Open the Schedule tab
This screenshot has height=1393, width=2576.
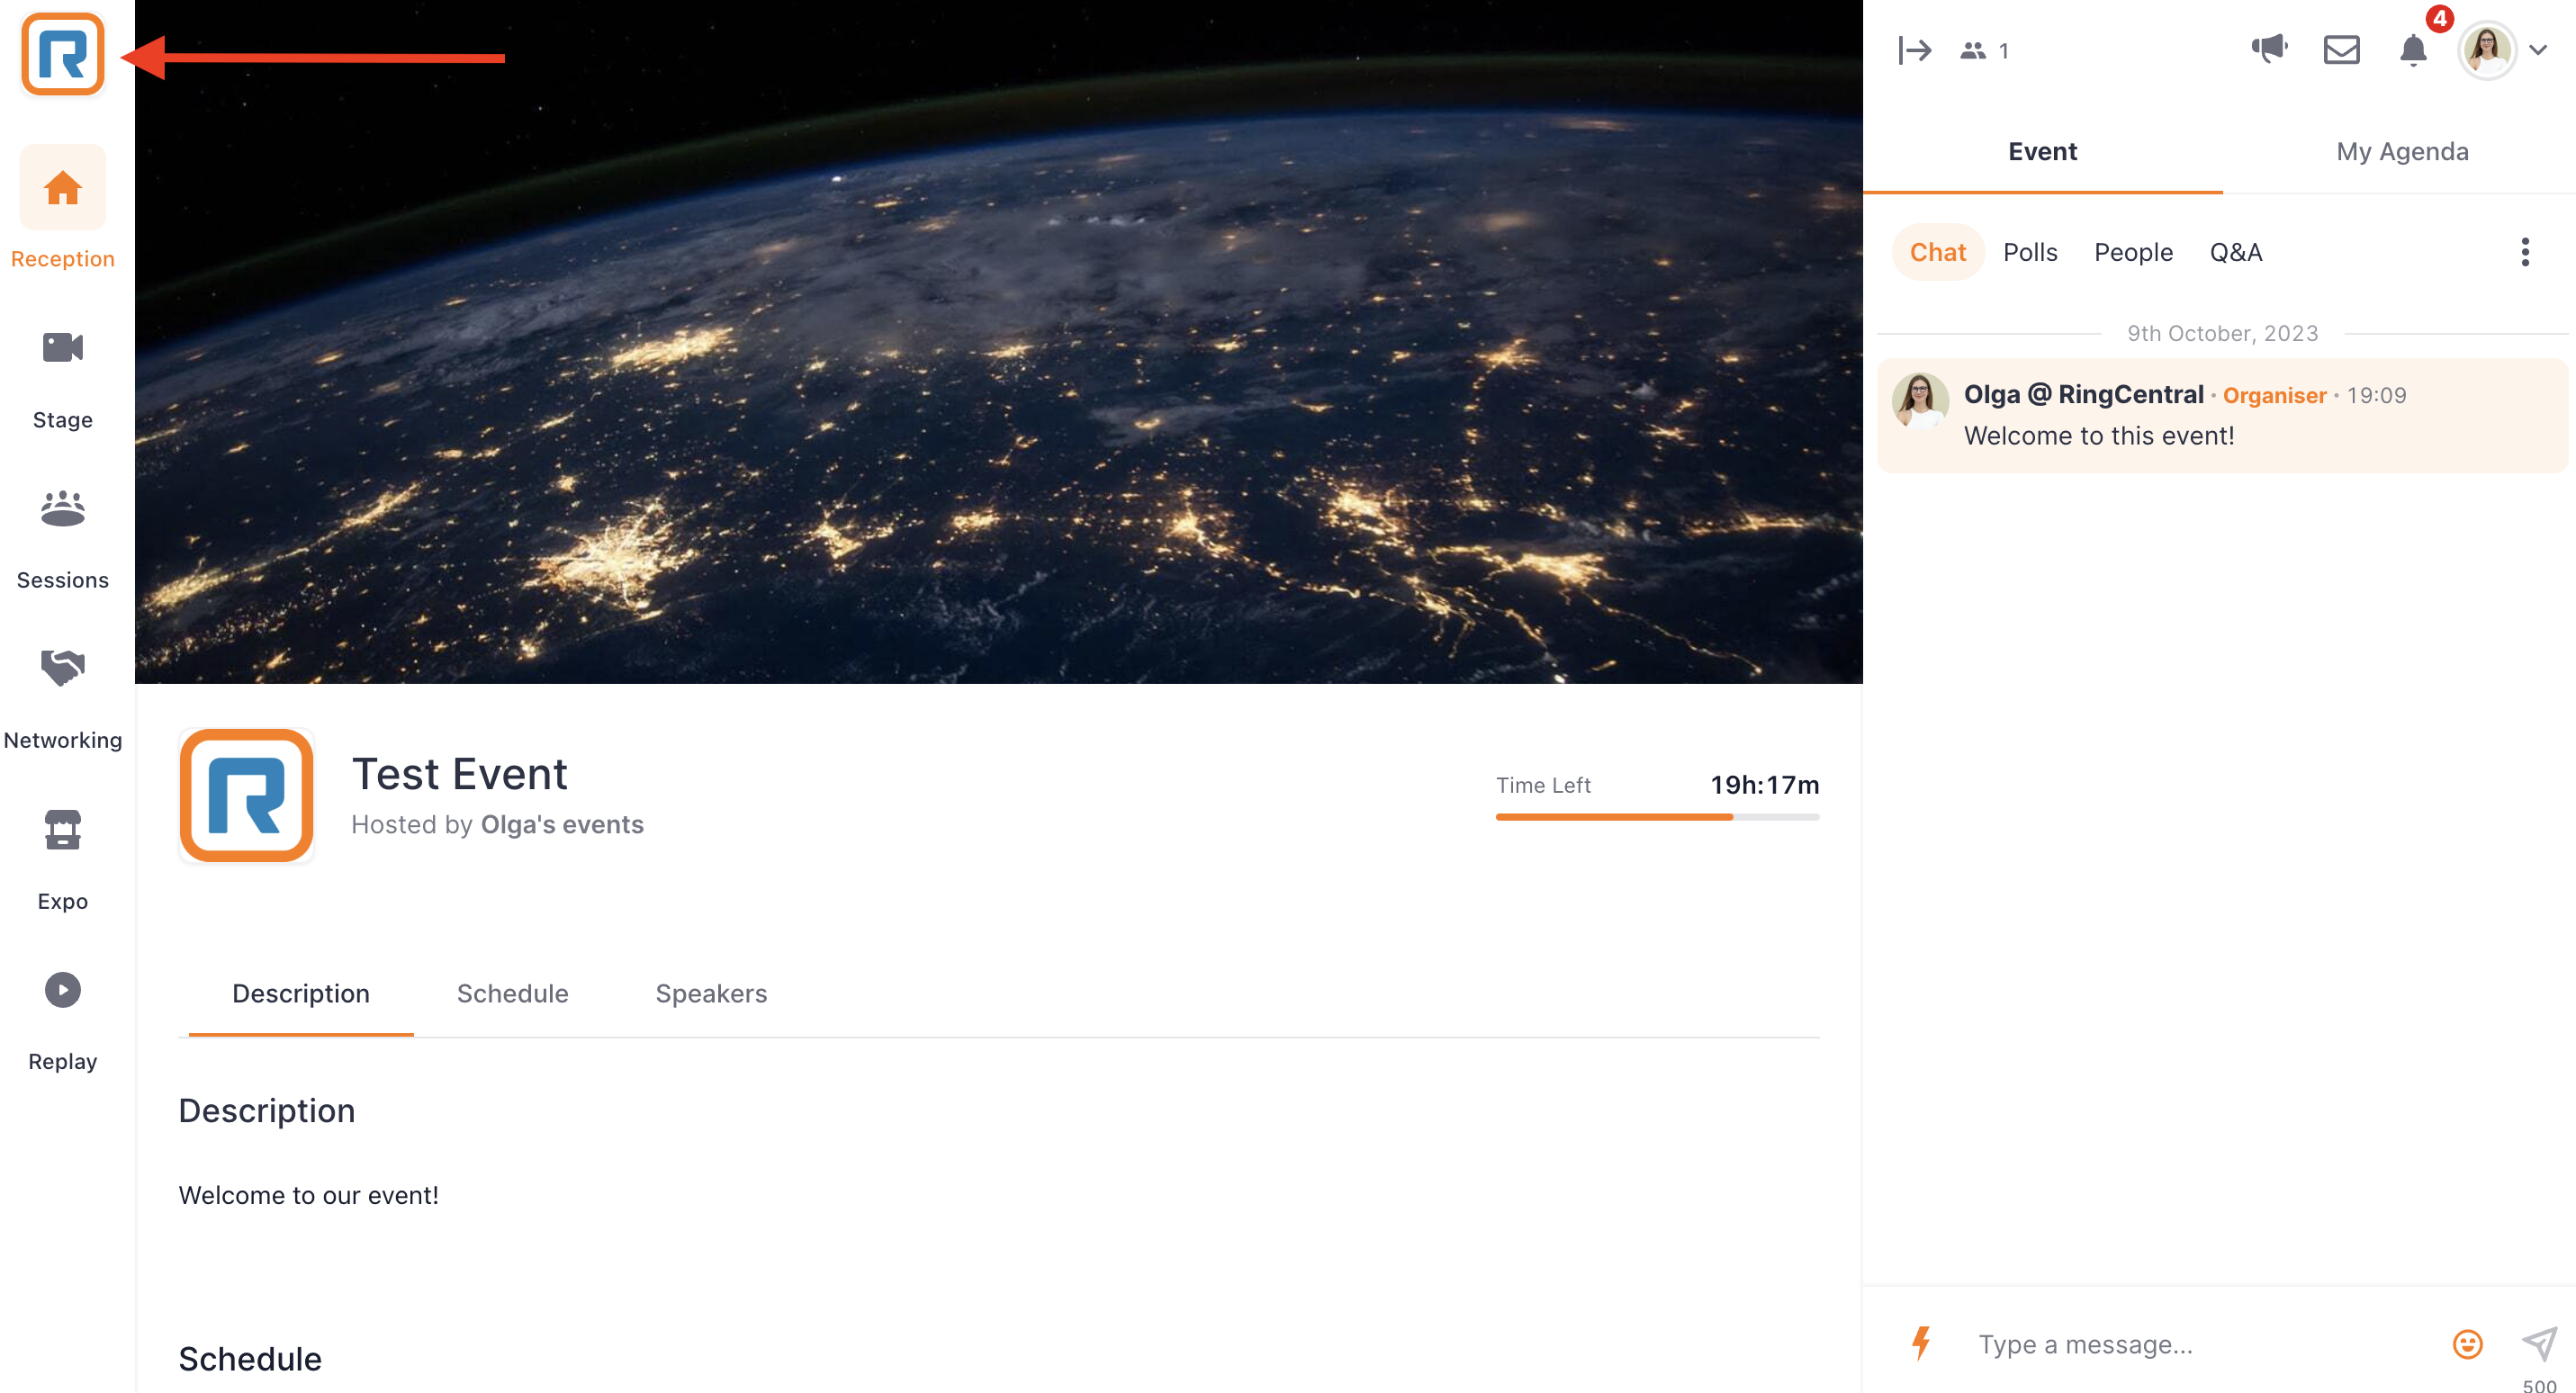[512, 993]
